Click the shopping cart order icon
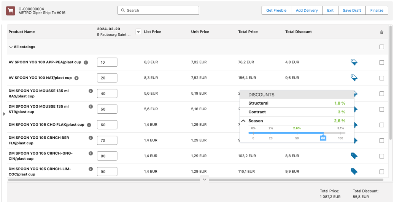The width and height of the screenshot is (394, 202). (x=11, y=11)
